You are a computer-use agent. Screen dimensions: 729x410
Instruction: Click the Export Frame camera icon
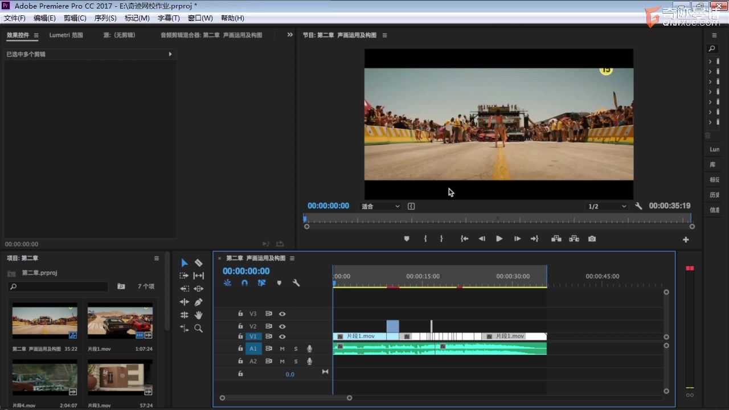click(x=592, y=239)
